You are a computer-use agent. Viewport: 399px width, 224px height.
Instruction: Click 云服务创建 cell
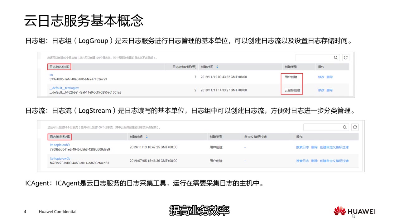click(x=292, y=90)
